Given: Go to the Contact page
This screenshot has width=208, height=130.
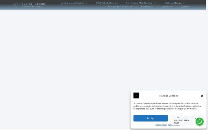Looking at the screenshot, I should coord(185,7).
